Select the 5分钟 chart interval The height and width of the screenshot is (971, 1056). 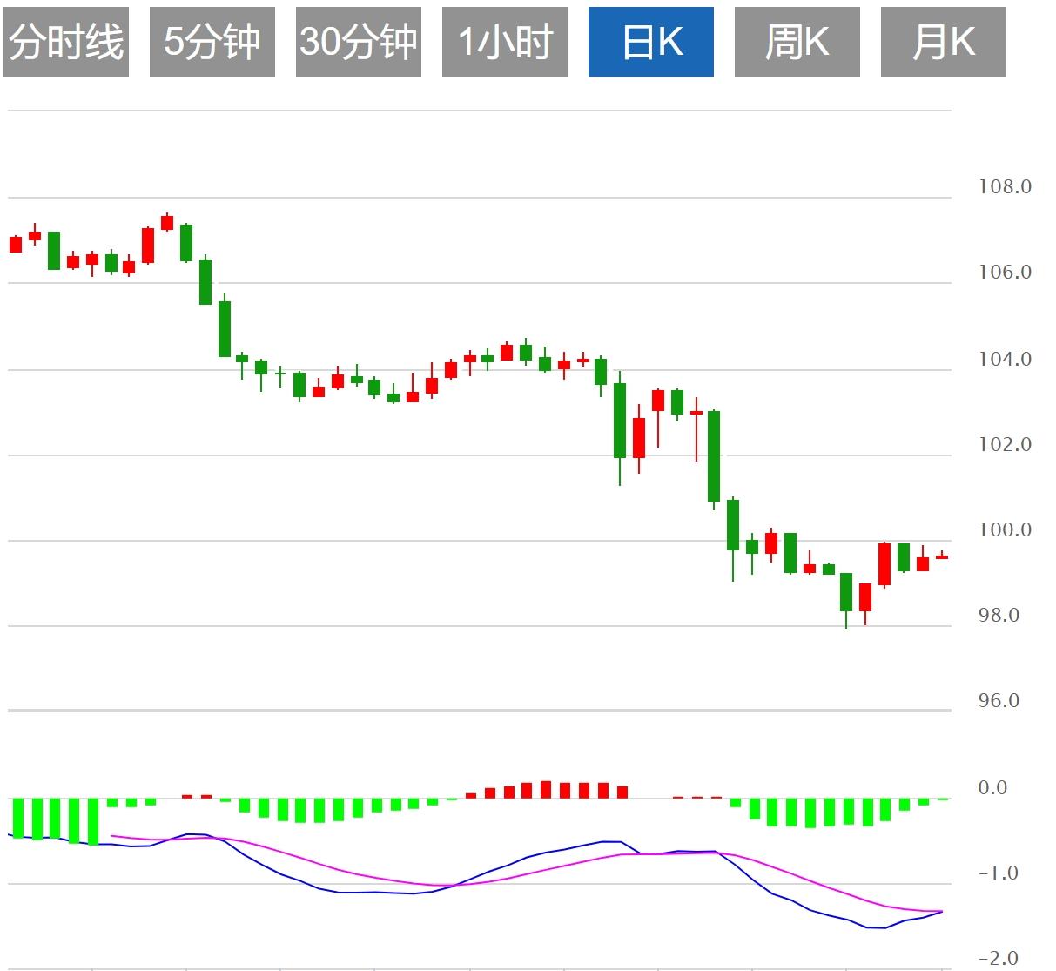pyautogui.click(x=212, y=42)
